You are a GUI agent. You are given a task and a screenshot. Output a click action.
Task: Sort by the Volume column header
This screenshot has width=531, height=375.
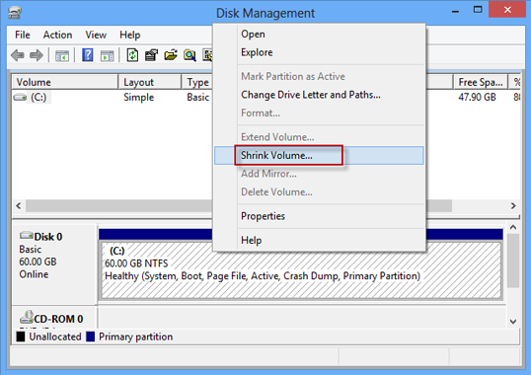point(65,82)
